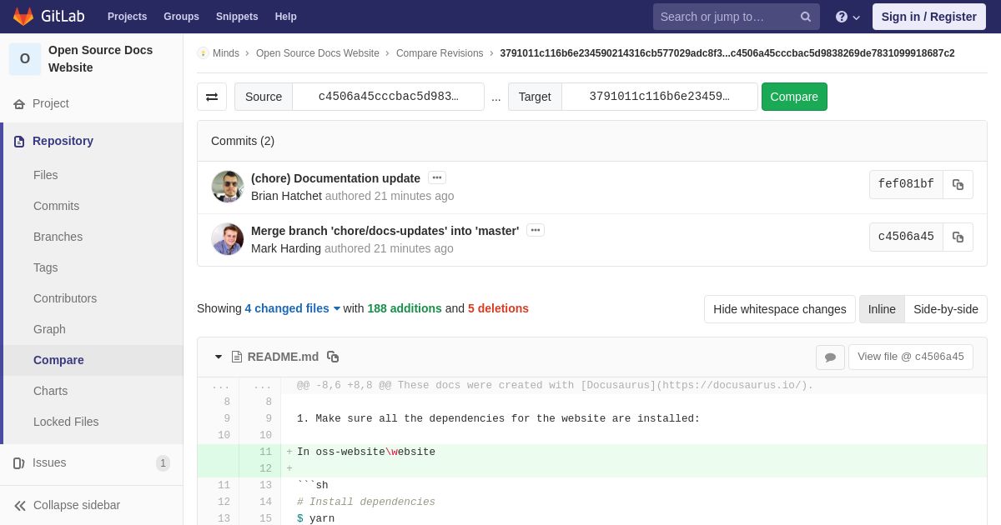Swap source and target revisions
Viewport: 1001px width, 525px height.
(x=212, y=97)
